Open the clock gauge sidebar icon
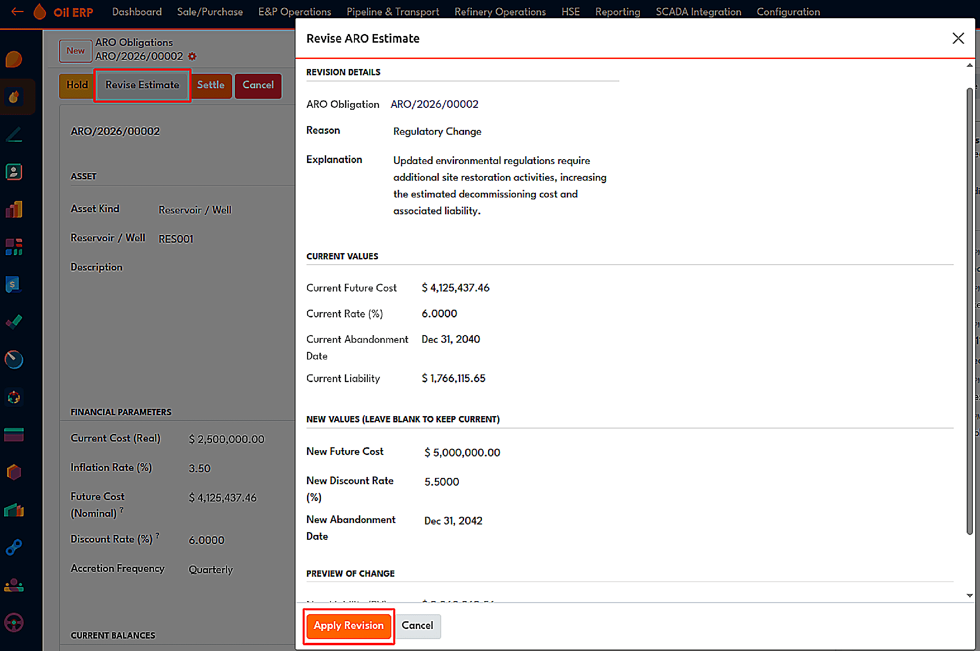The height and width of the screenshot is (651, 980). tap(14, 360)
